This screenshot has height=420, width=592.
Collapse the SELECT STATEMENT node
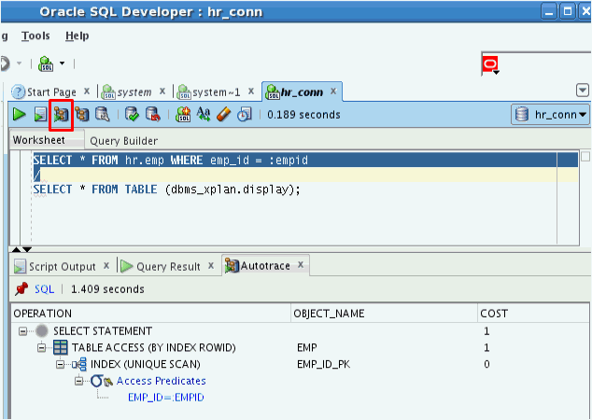click(x=23, y=331)
